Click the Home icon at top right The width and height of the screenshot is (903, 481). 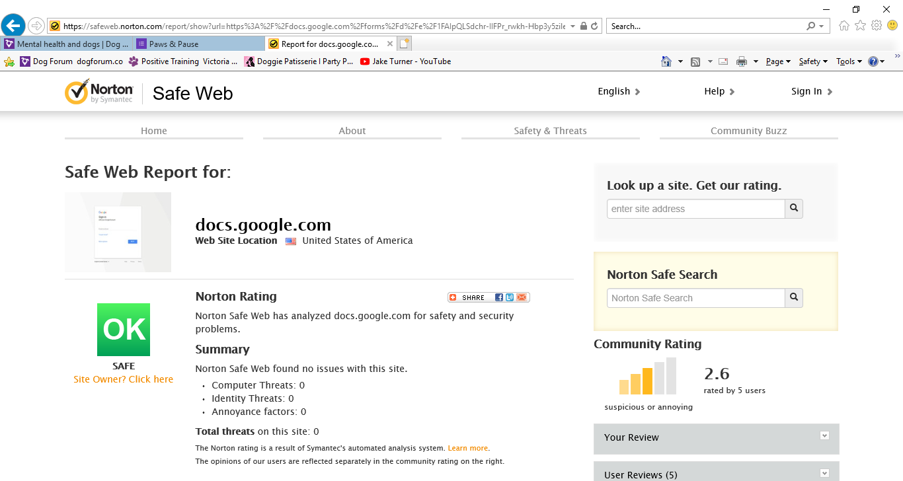pyautogui.click(x=844, y=26)
